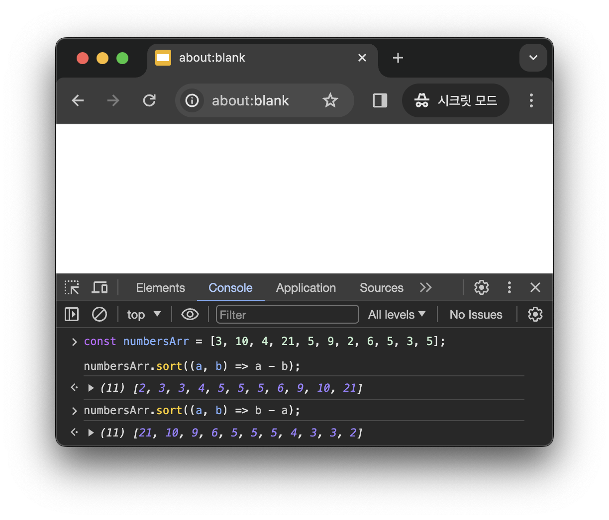Close the DevTools panel
This screenshot has height=520, width=609.
535,287
